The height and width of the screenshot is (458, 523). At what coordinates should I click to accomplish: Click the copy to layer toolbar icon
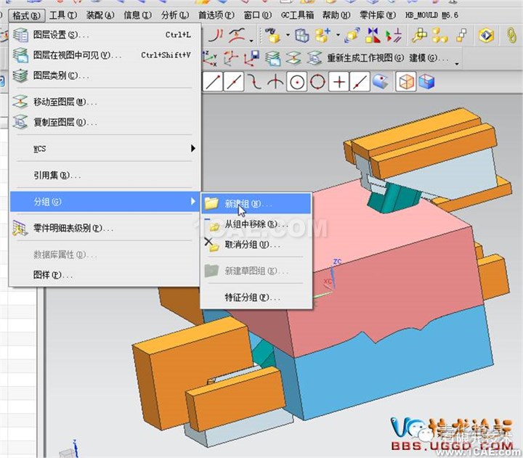[315, 58]
